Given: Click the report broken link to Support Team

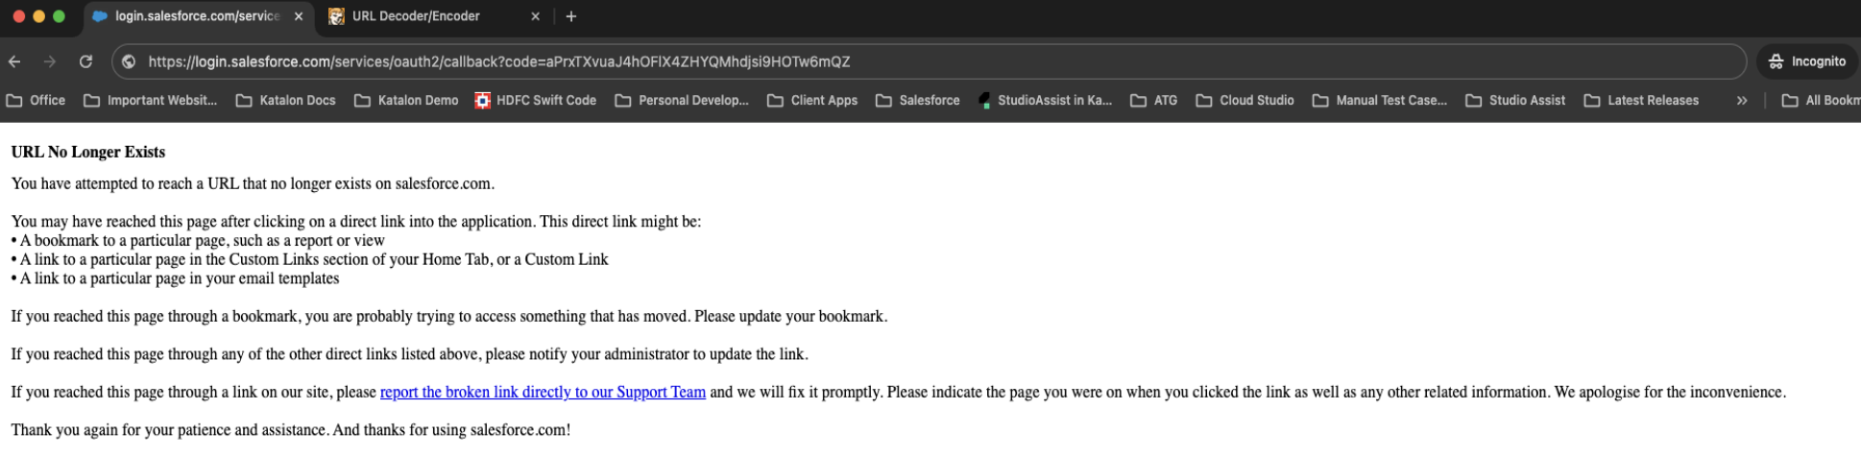Looking at the screenshot, I should (543, 392).
